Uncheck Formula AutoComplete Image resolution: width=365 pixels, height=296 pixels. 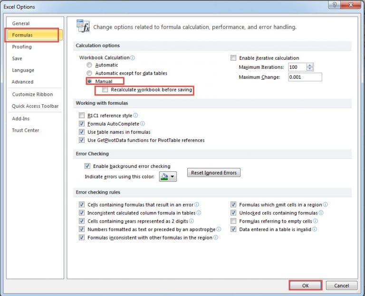click(x=82, y=124)
